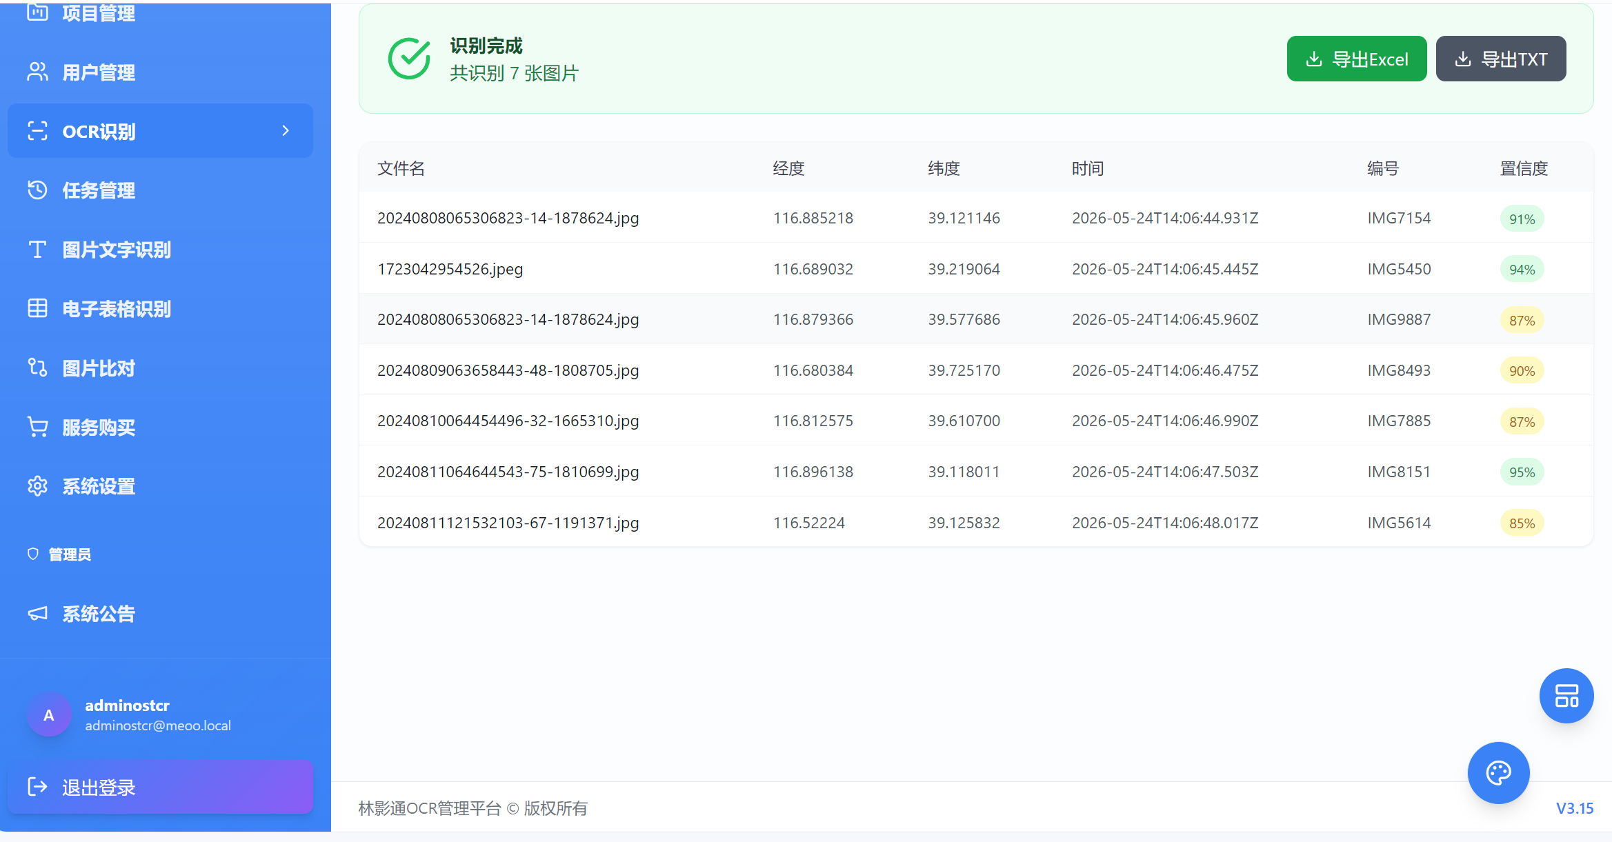Click the 91% confidence badge

click(x=1522, y=219)
